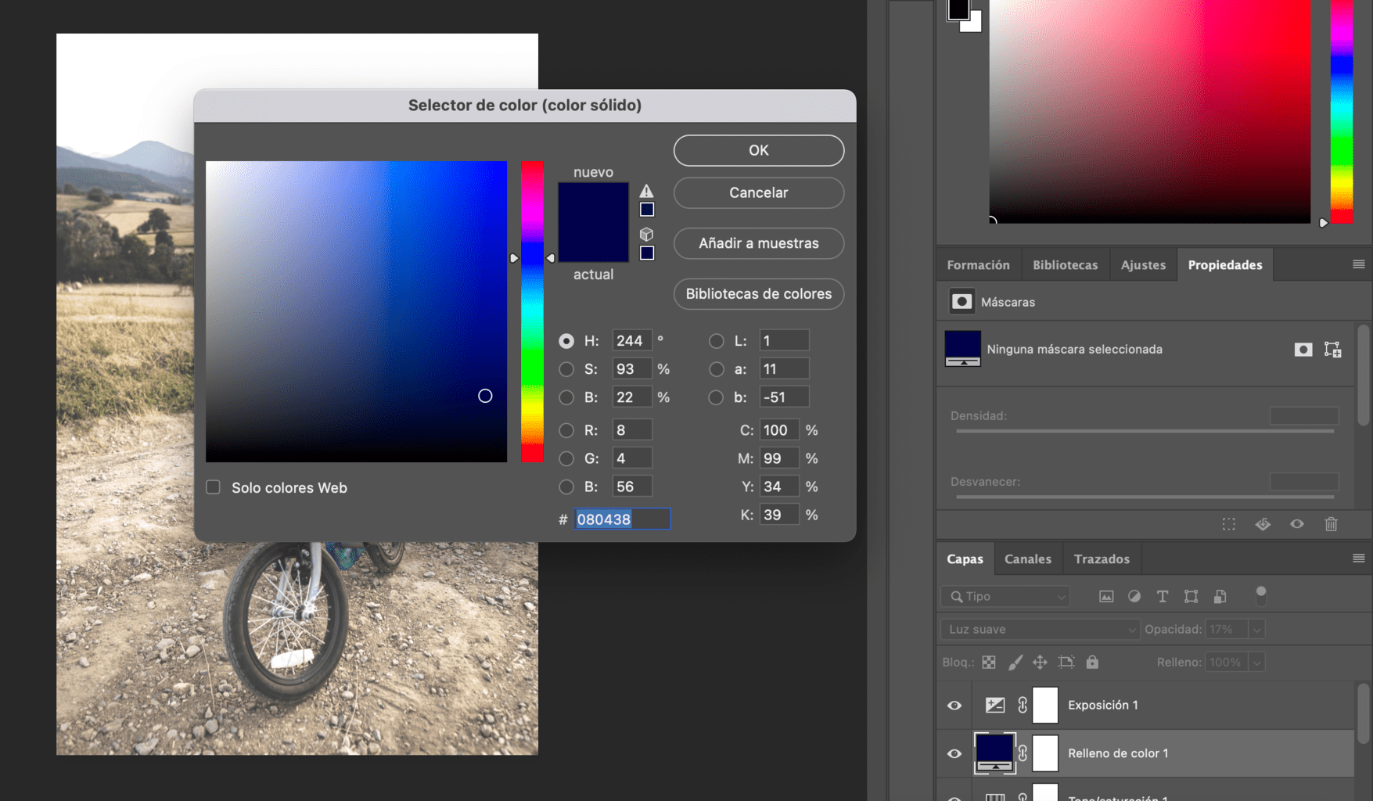The image size is (1373, 801).
Task: Click the apply mask icon in Properties
Action: click(1263, 524)
